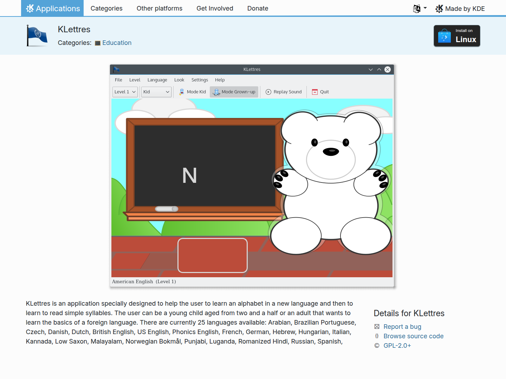
Task: Click the Mode Grown-up person icon
Action: [216, 92]
